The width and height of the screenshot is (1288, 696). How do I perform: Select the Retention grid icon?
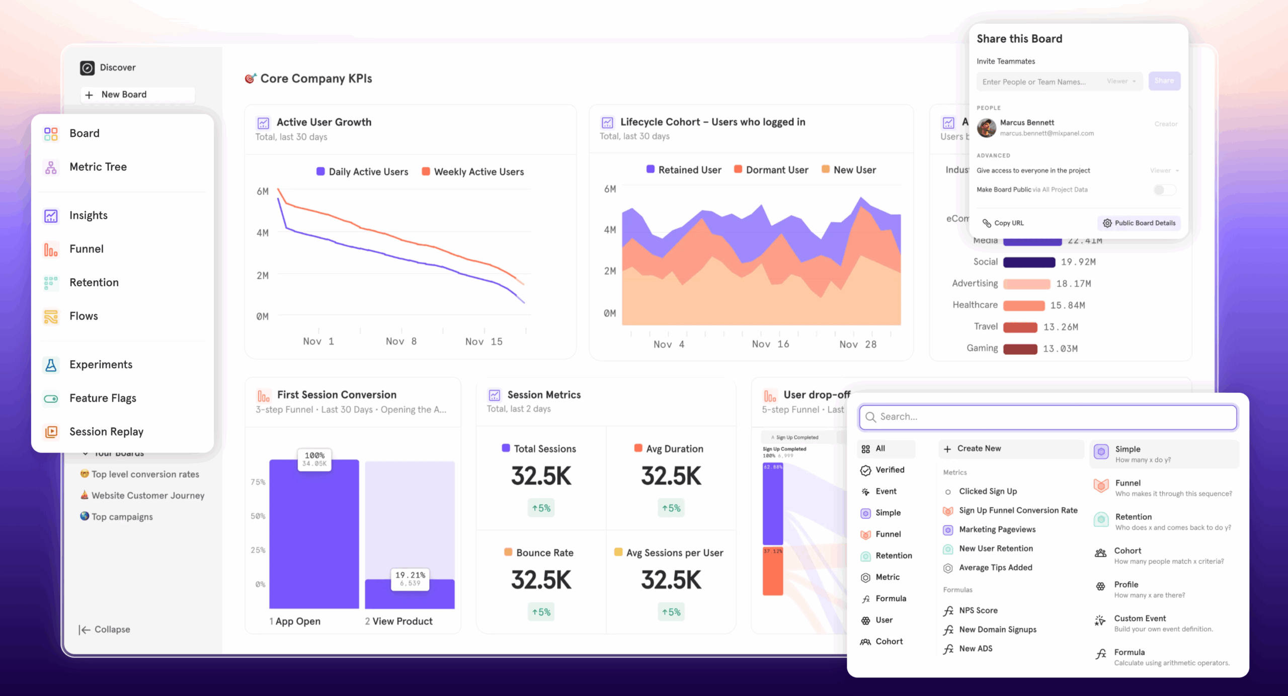[x=51, y=283]
